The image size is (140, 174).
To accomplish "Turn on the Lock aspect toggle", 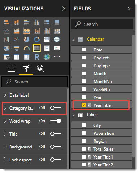I will pyautogui.click(x=56, y=160).
